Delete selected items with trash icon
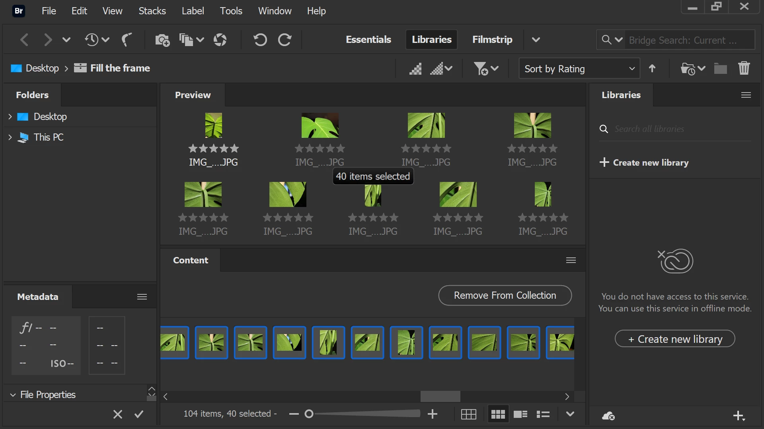The width and height of the screenshot is (764, 429). coord(744,68)
